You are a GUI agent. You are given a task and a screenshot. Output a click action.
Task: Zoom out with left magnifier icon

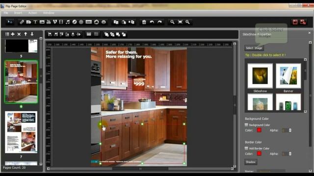point(172,22)
